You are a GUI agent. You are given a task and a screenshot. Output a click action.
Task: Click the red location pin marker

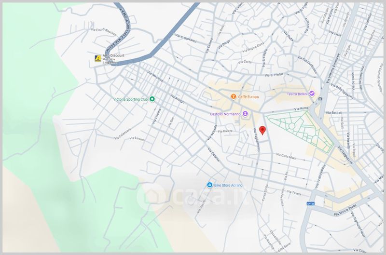point(262,130)
